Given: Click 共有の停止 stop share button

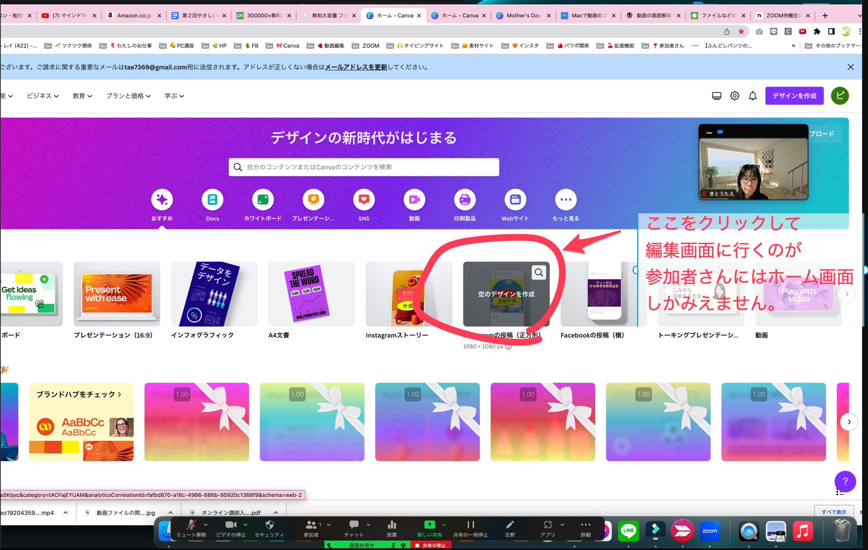Looking at the screenshot, I should 430,545.
